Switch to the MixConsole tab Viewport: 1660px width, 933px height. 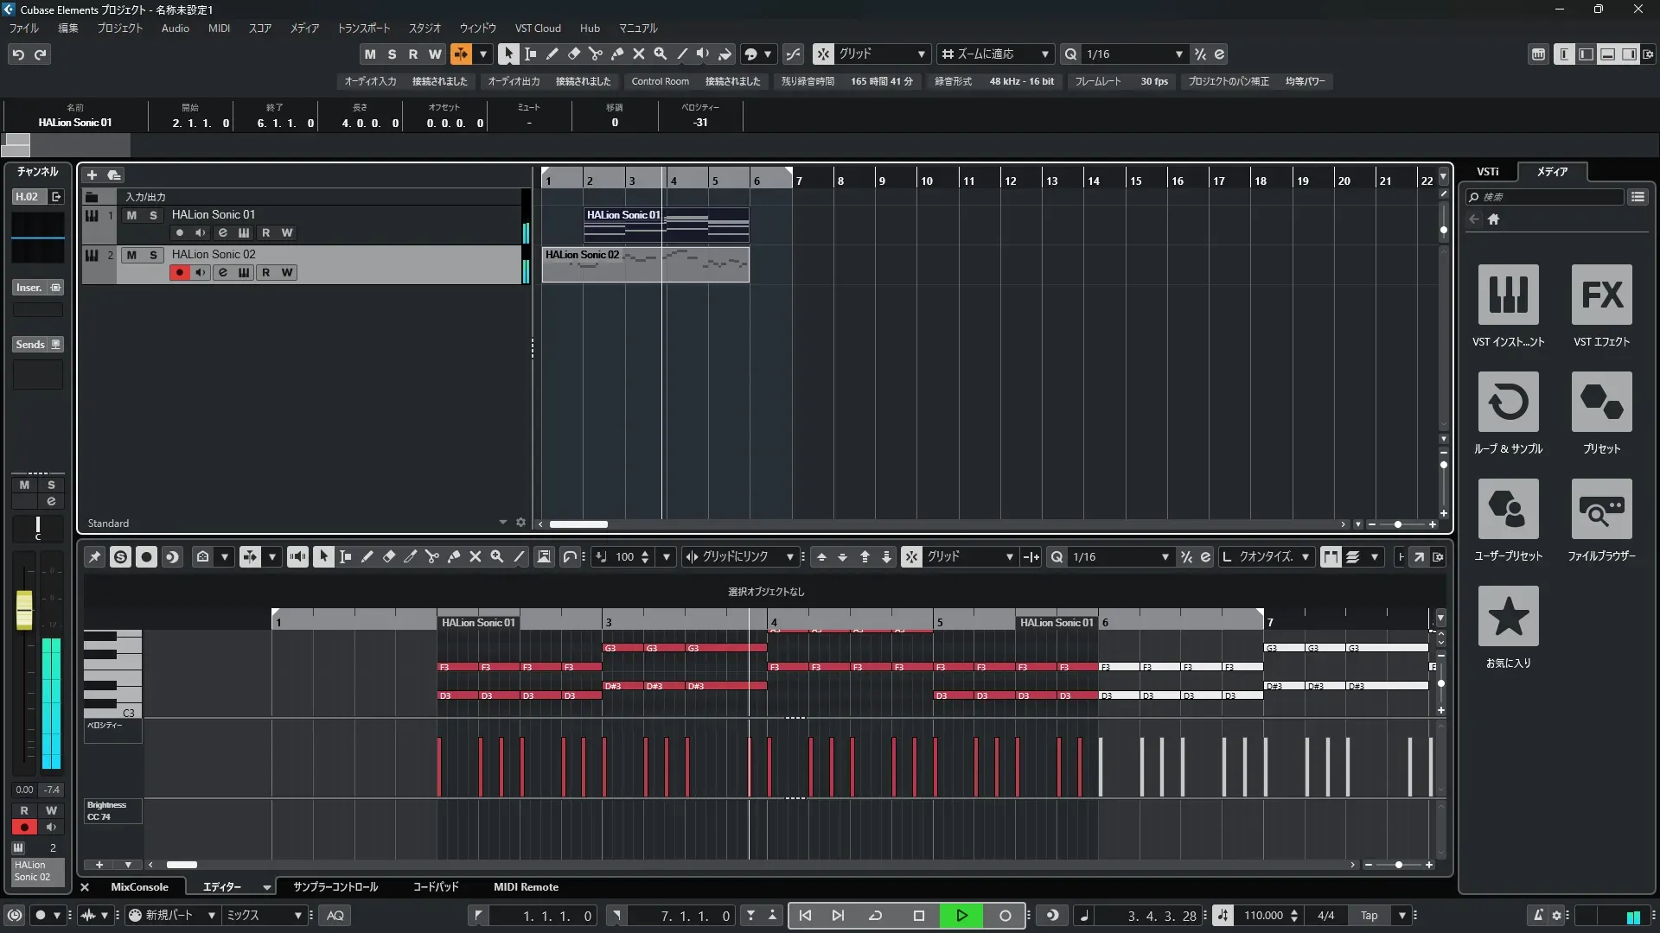139,887
